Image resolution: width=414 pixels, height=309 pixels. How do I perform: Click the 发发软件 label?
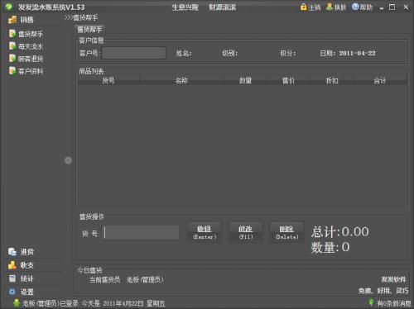coord(393,279)
